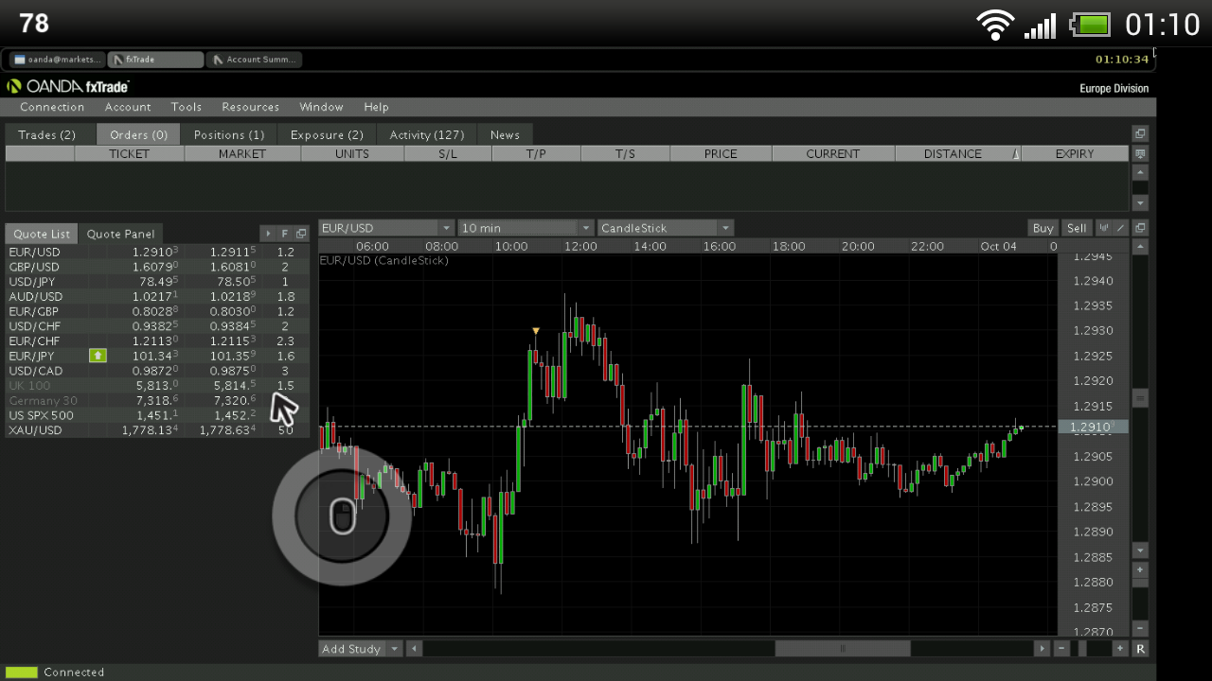Click the green Connected status indicator
Image resolution: width=1212 pixels, height=681 pixels.
(22, 672)
